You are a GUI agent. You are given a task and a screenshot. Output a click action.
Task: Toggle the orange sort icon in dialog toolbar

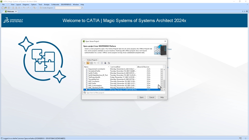click(88, 63)
